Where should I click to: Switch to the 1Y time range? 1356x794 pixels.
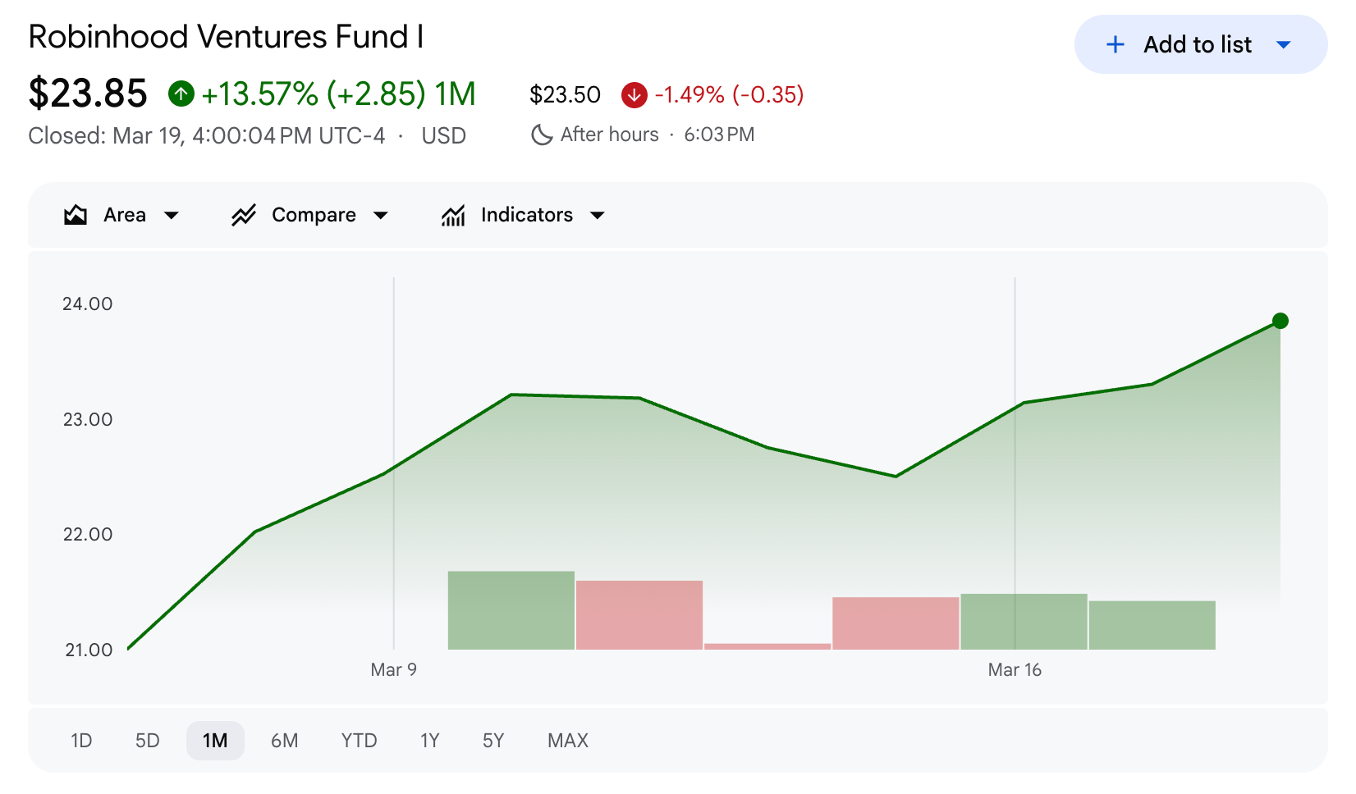430,741
